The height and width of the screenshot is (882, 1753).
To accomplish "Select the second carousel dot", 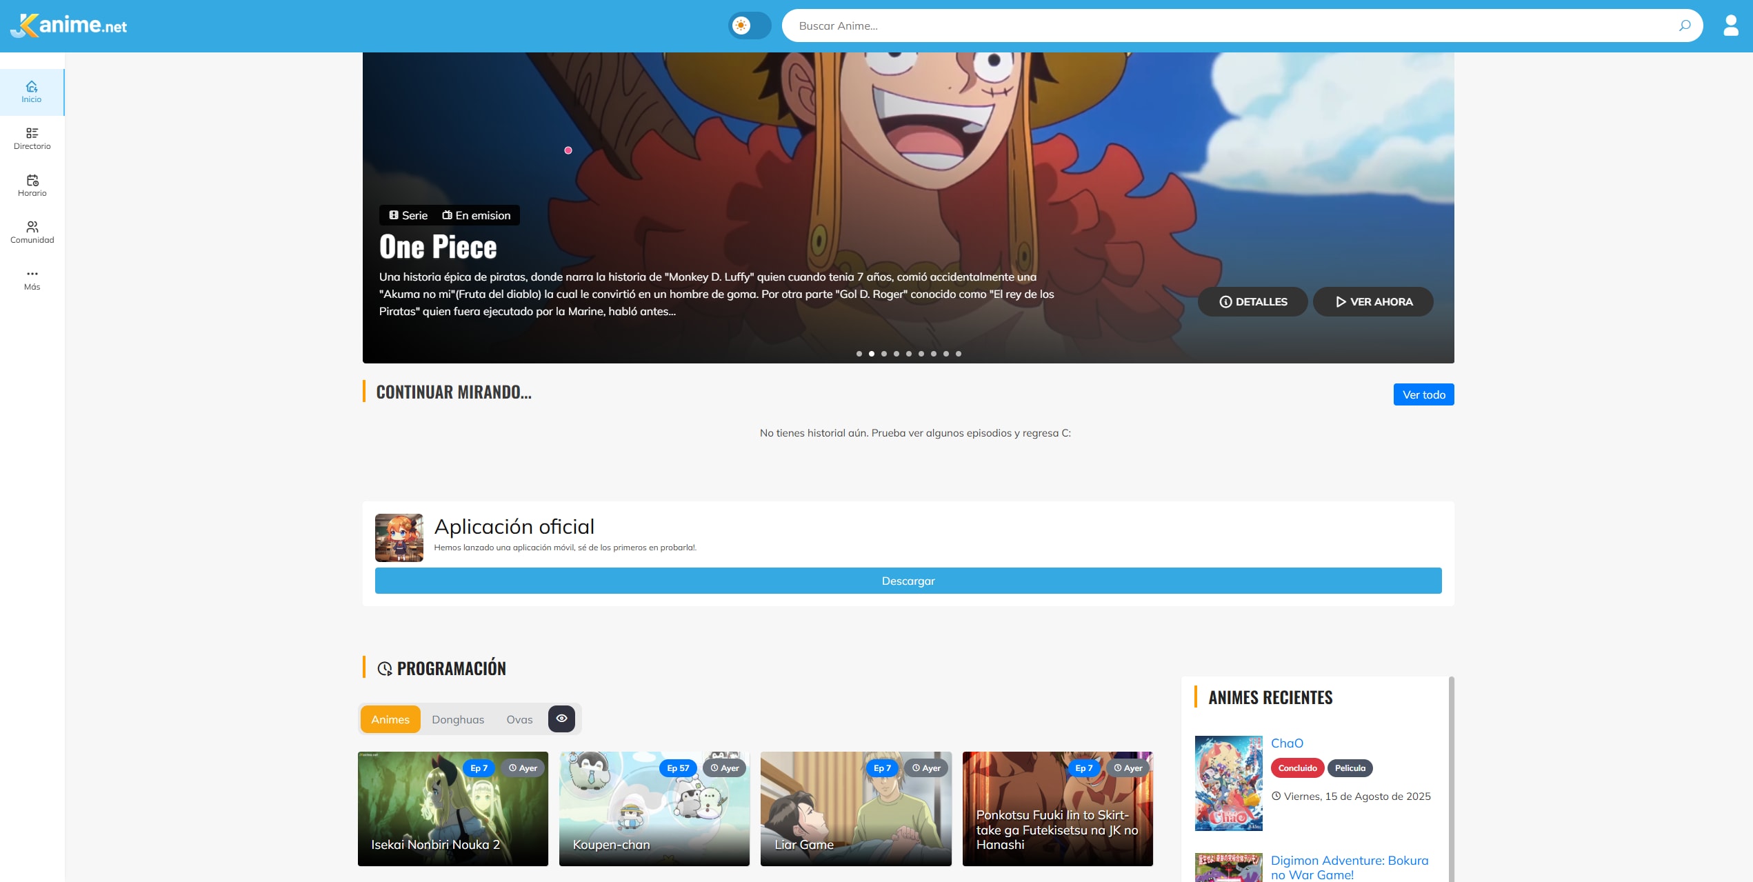I will tap(871, 354).
